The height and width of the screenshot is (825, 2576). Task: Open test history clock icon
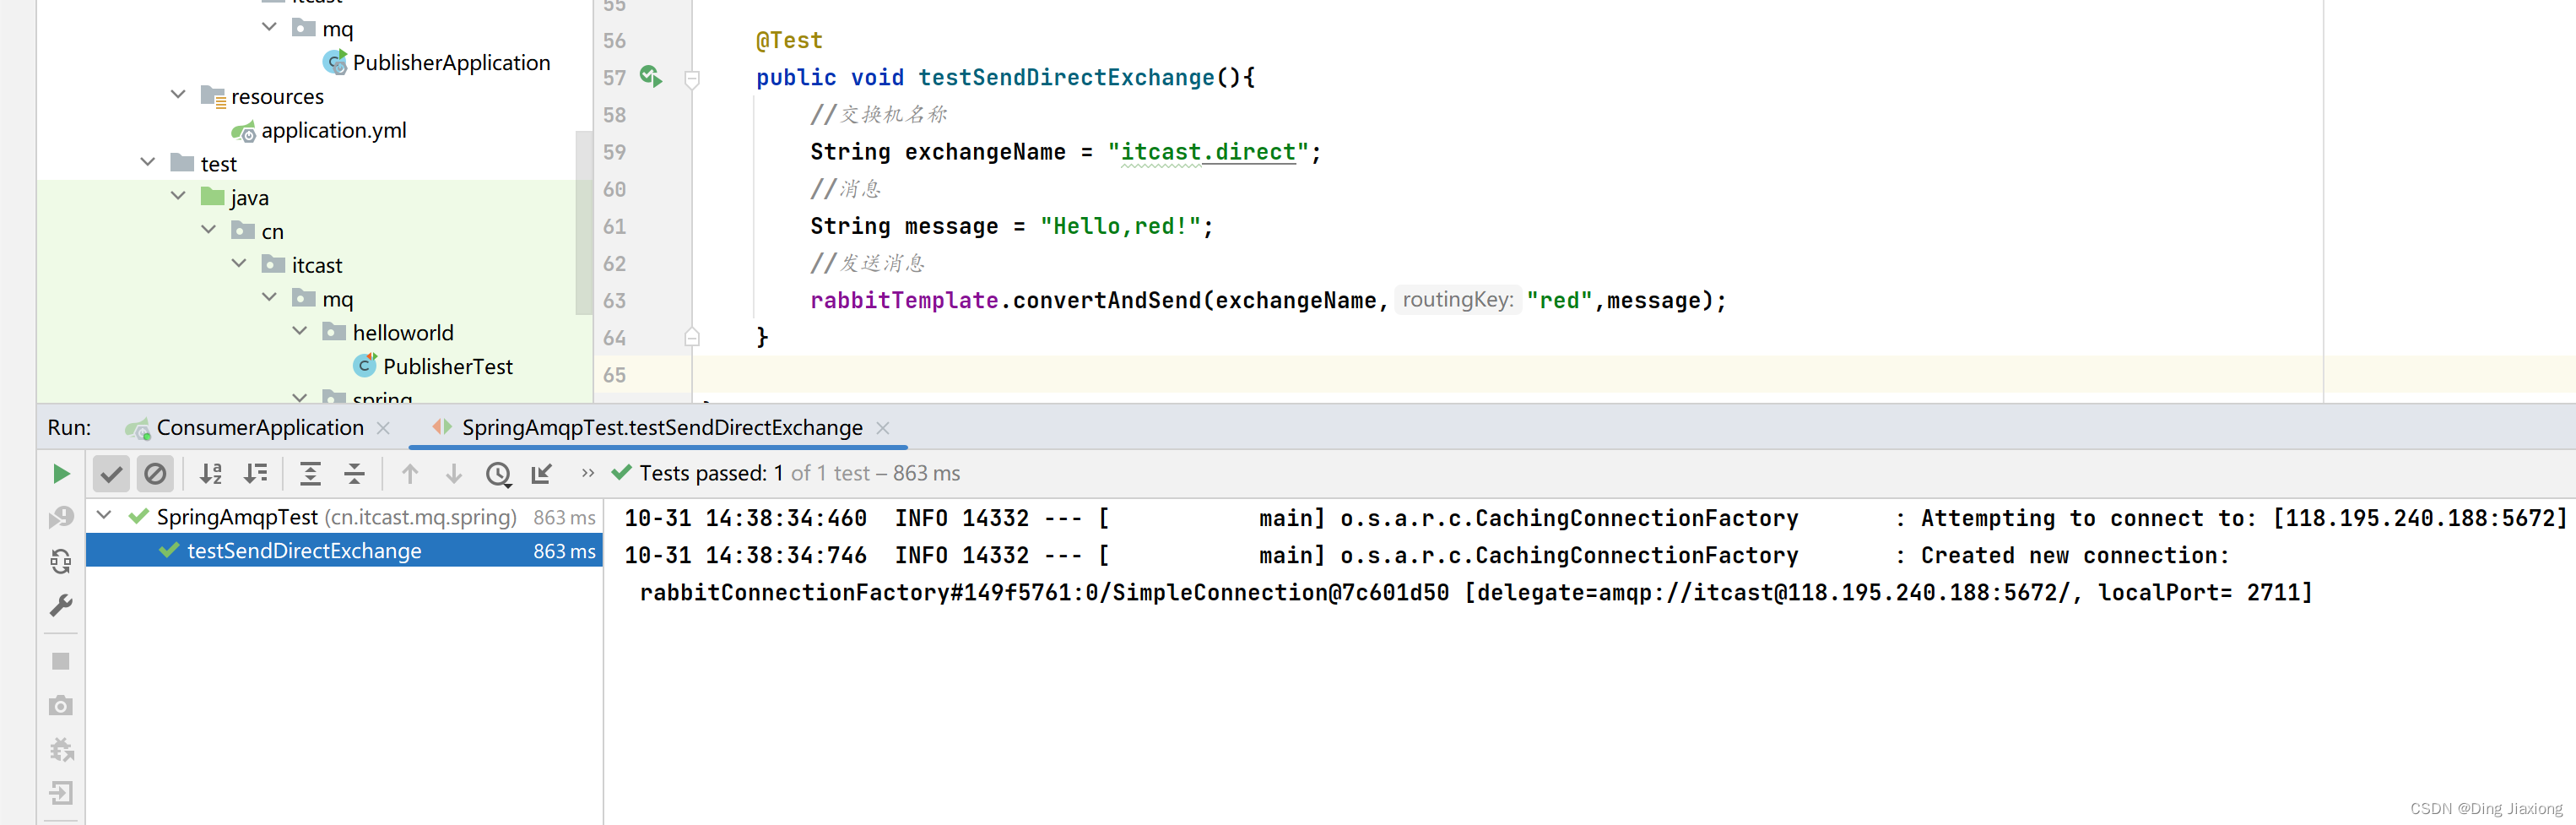click(x=498, y=474)
